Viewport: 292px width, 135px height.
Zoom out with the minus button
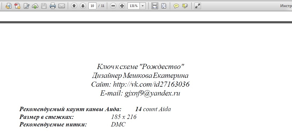coord(113,6)
